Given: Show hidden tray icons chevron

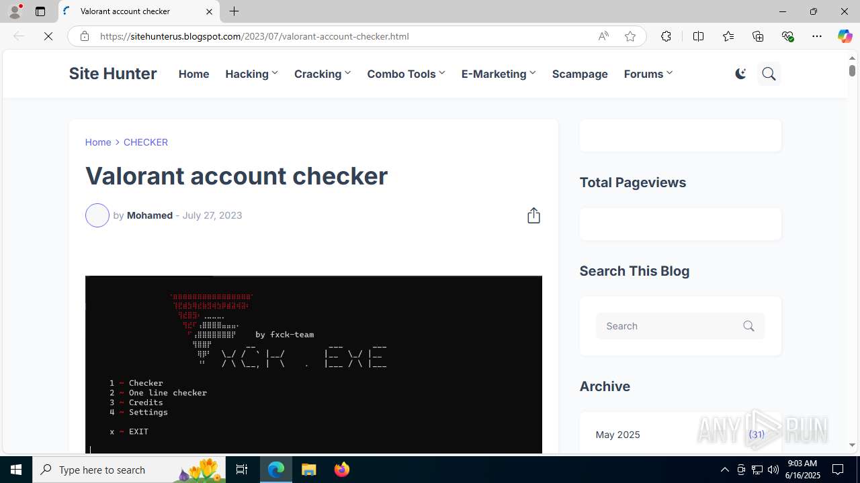Looking at the screenshot, I should click(724, 470).
